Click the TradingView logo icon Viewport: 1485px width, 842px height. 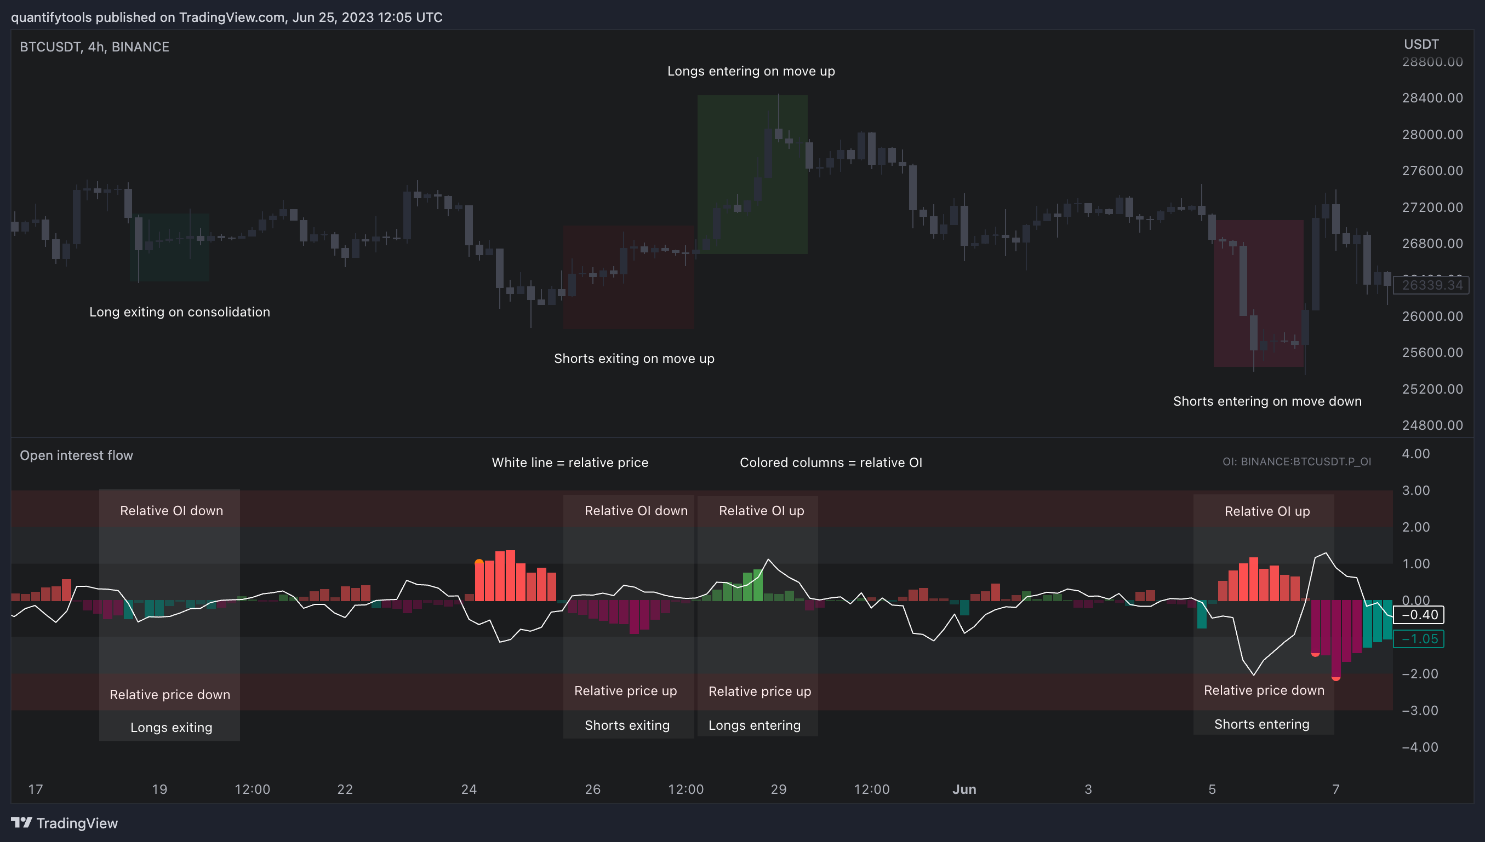[x=21, y=822]
